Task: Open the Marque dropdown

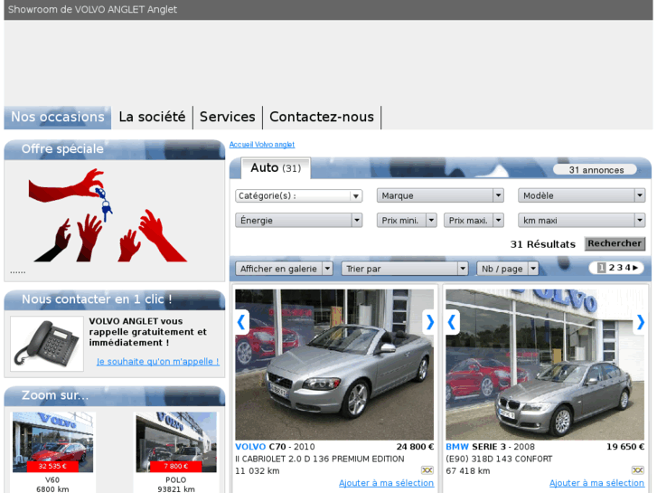Action: click(440, 195)
